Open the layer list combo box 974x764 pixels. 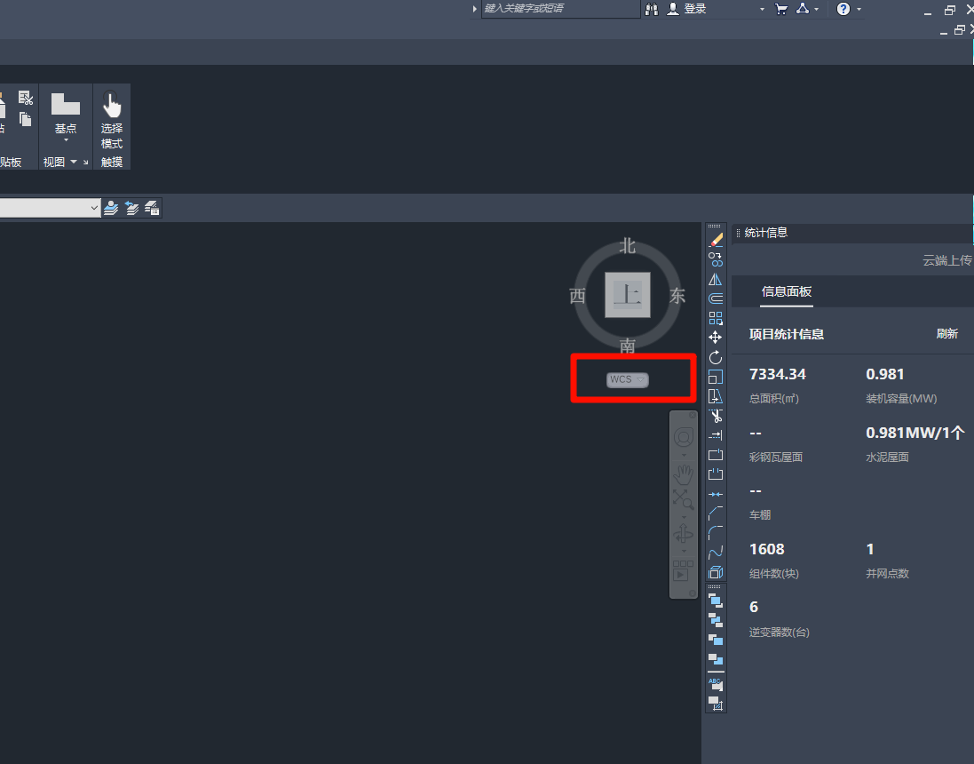click(x=51, y=208)
